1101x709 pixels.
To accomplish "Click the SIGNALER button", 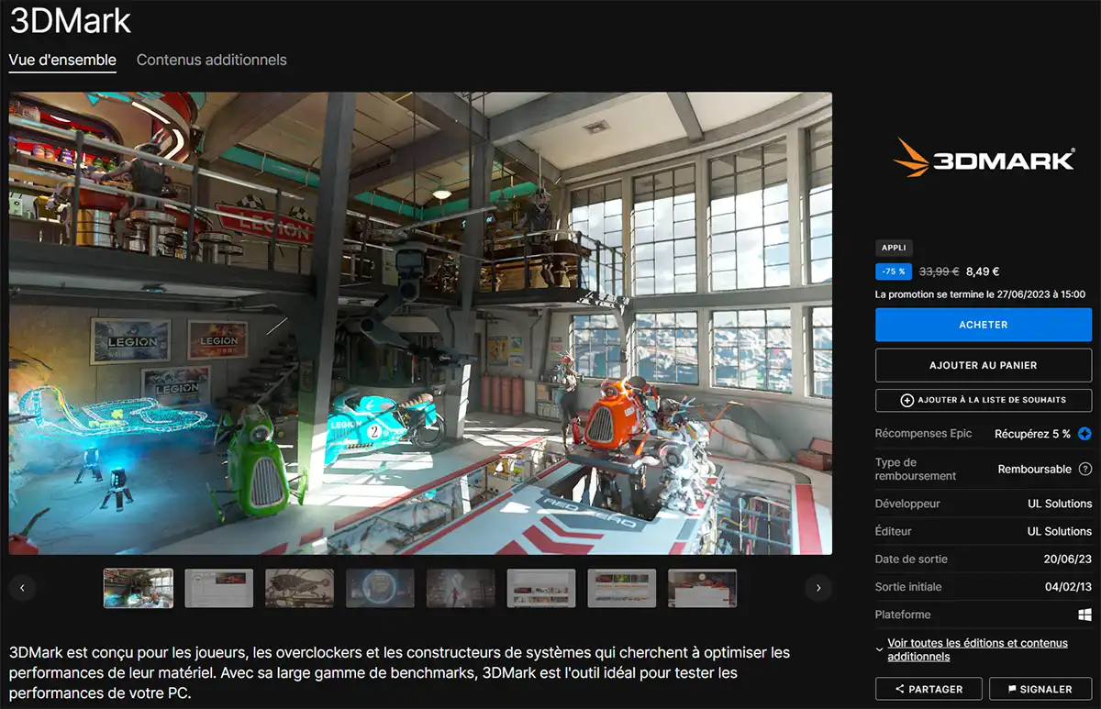I will [x=1040, y=688].
